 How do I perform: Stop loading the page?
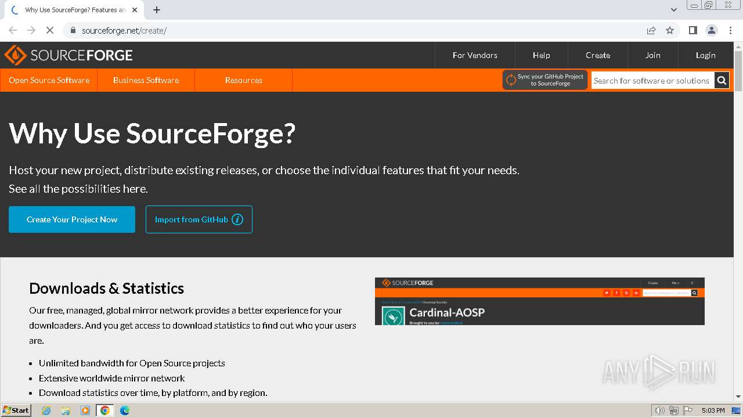tap(50, 30)
